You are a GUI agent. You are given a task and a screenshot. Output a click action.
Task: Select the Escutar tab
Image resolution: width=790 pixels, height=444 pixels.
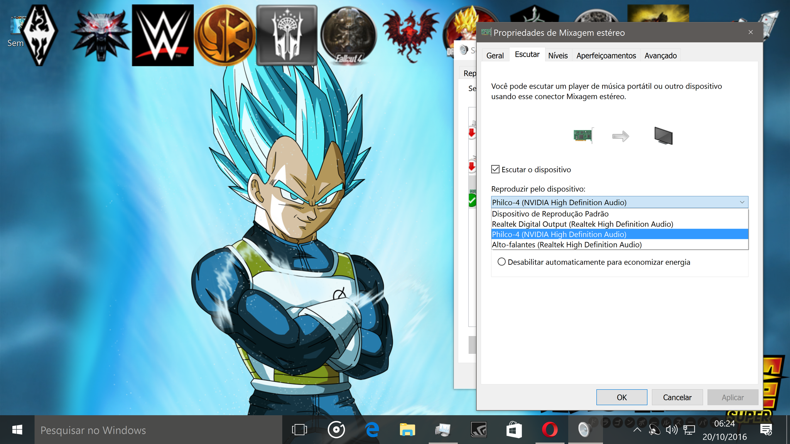click(x=527, y=54)
